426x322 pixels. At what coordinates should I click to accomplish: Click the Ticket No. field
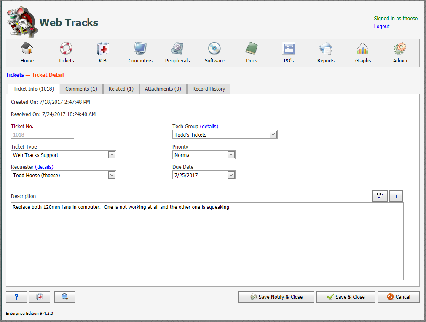(x=43, y=135)
